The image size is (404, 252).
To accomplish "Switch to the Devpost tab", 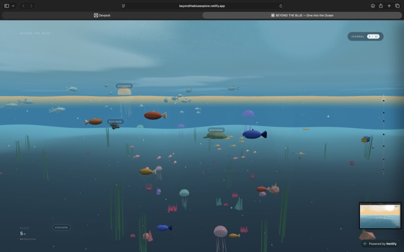I will (x=102, y=15).
